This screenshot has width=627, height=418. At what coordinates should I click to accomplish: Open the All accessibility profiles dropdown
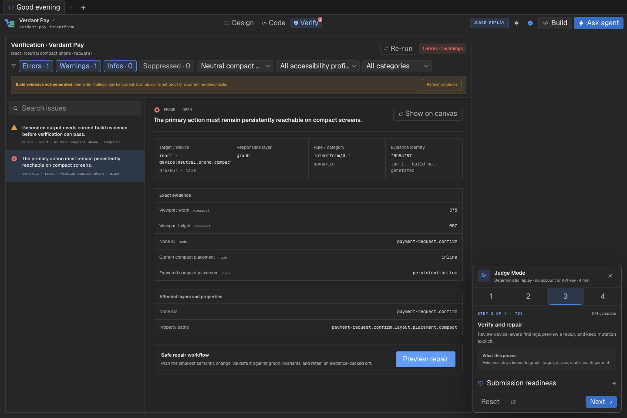pyautogui.click(x=318, y=66)
